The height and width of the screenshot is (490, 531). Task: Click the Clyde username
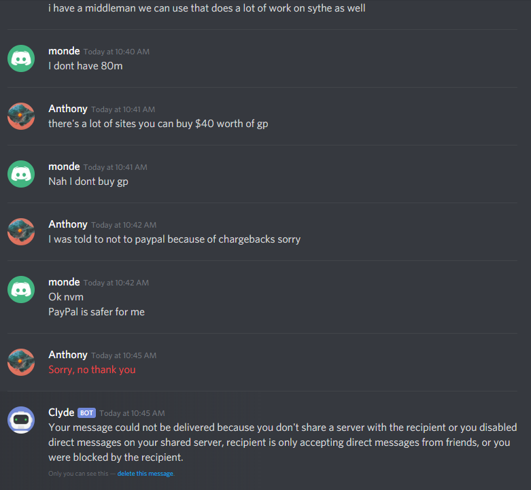tap(61, 413)
